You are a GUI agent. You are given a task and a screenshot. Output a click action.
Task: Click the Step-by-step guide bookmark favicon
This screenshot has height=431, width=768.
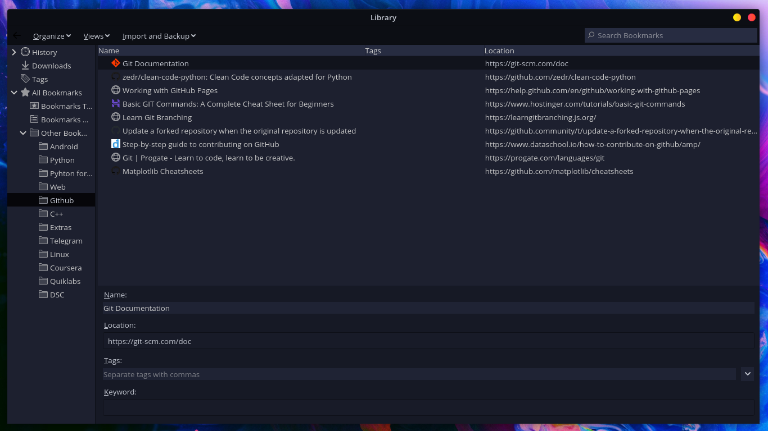116,144
